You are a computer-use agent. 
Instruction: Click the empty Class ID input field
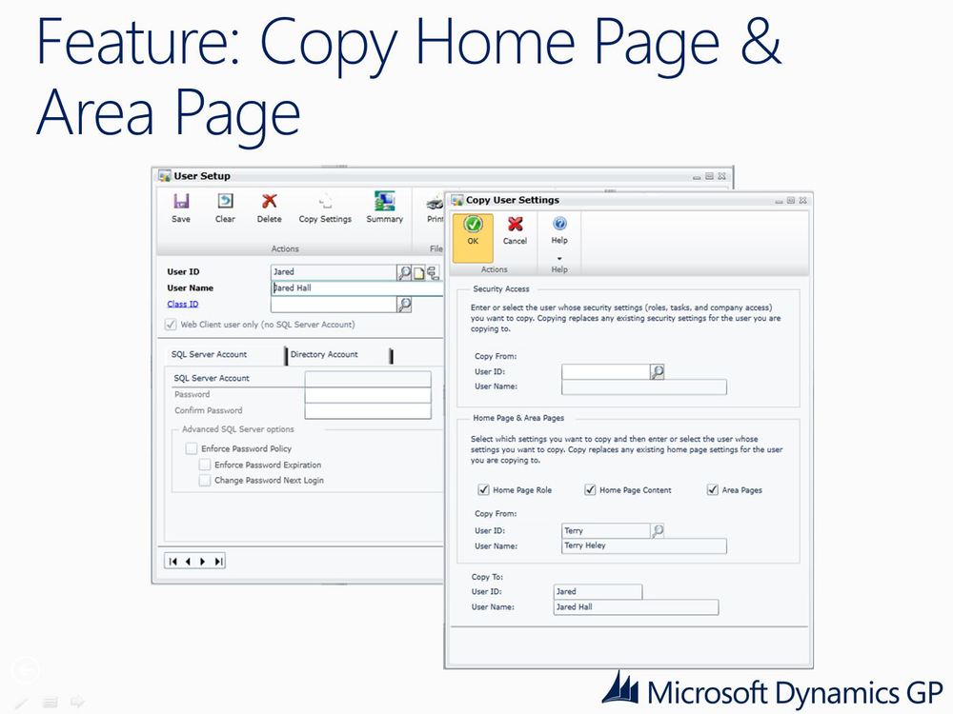[334, 305]
